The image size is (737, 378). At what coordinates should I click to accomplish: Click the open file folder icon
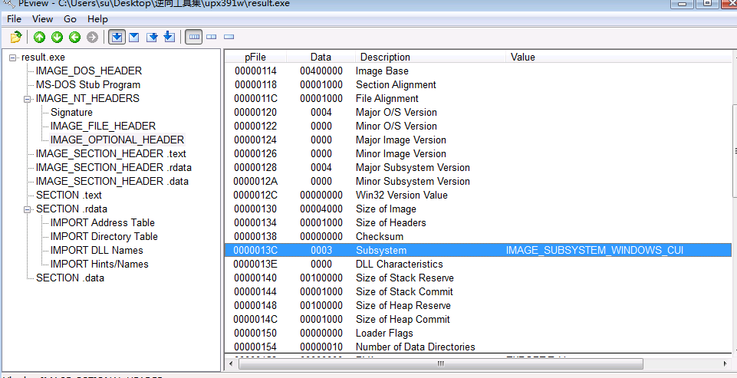(x=15, y=37)
